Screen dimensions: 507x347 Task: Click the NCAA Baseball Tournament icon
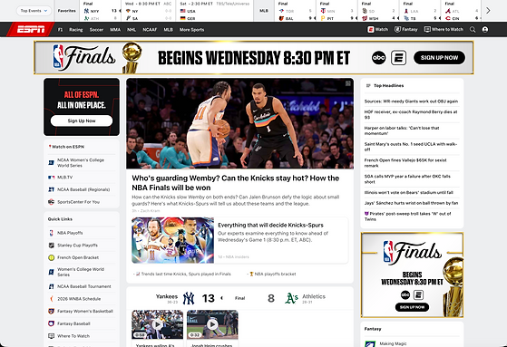[x=51, y=286]
